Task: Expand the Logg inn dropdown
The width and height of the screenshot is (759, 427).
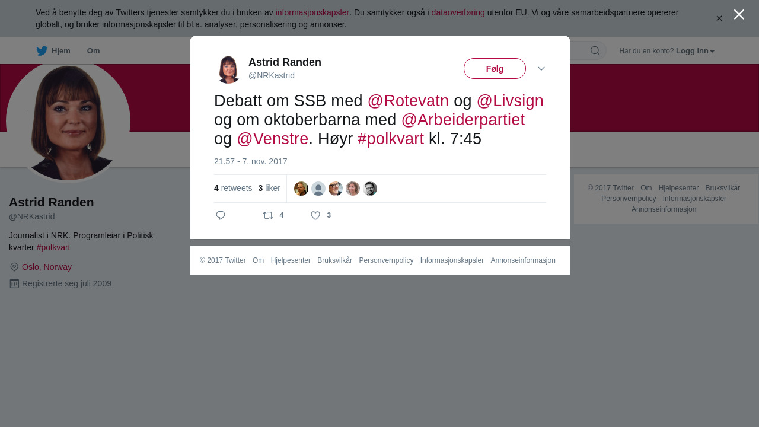Action: click(695, 51)
